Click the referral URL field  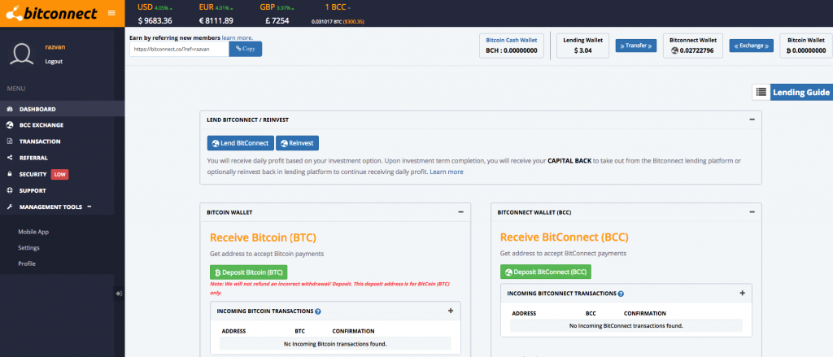click(x=179, y=49)
